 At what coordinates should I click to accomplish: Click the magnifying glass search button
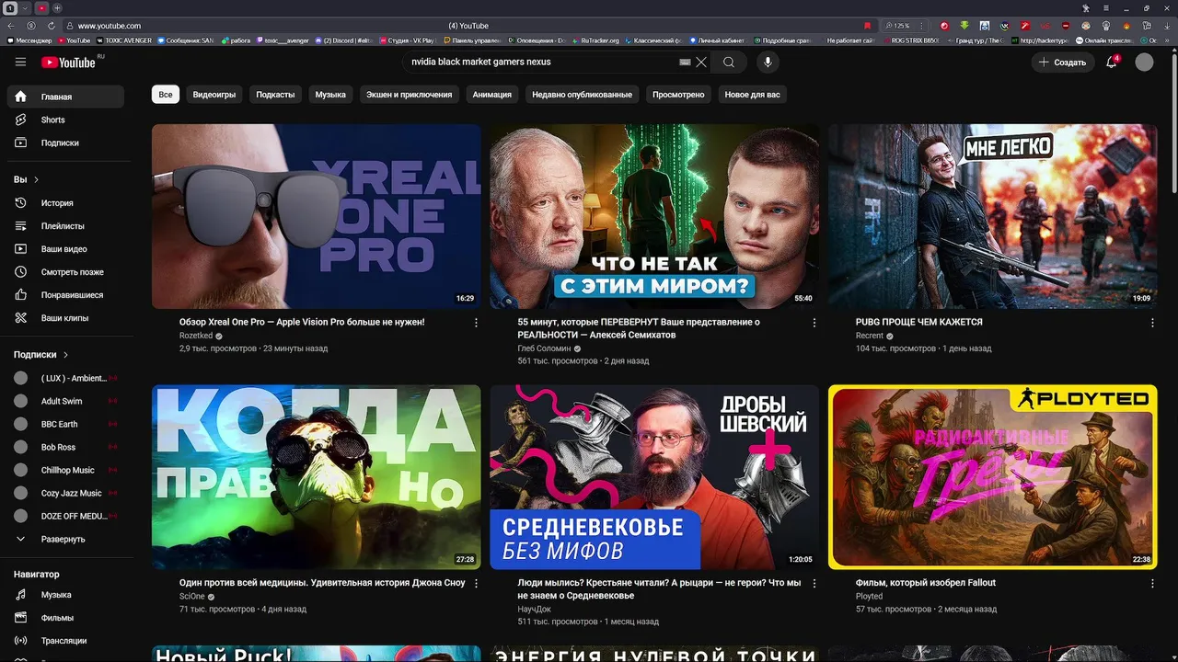(x=729, y=62)
